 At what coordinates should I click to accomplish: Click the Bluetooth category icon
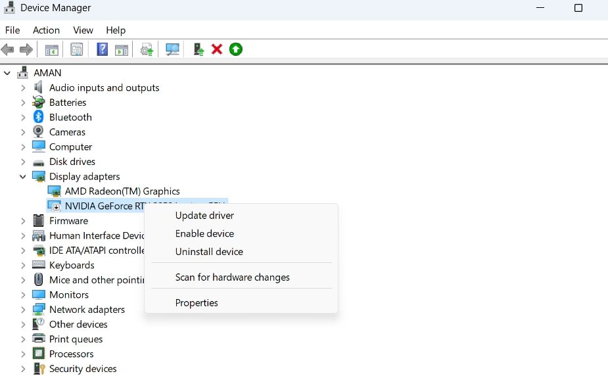pos(38,116)
